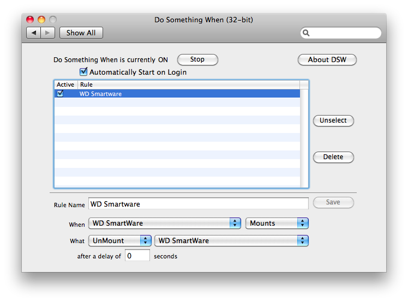Open the UnMount action dropdown
Screen dimensions: 408x302
120,240
